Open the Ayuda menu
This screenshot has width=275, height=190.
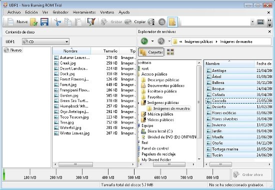pyautogui.click(x=124, y=12)
